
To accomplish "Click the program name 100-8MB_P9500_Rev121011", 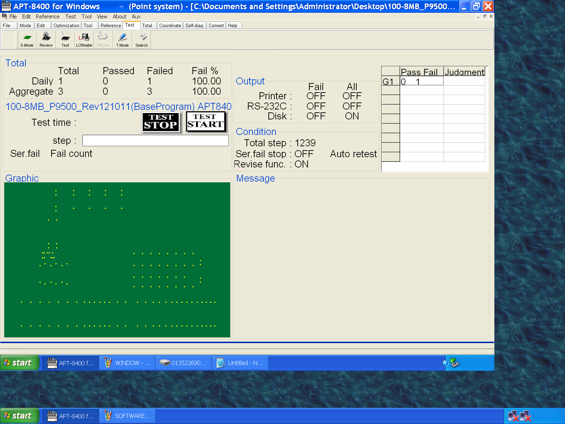I will click(119, 107).
